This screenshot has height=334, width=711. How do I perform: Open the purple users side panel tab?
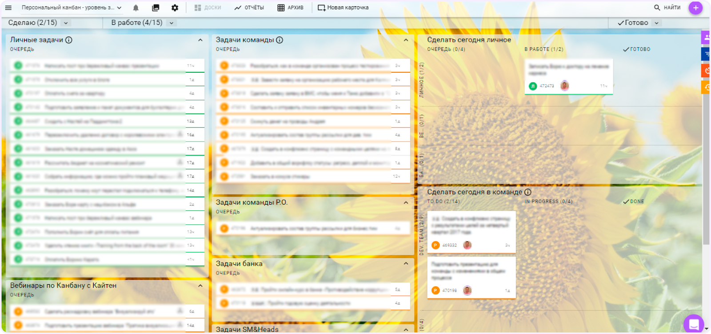tap(706, 38)
